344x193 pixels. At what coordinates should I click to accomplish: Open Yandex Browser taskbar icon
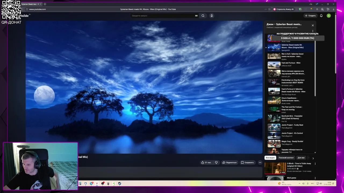coord(97,184)
